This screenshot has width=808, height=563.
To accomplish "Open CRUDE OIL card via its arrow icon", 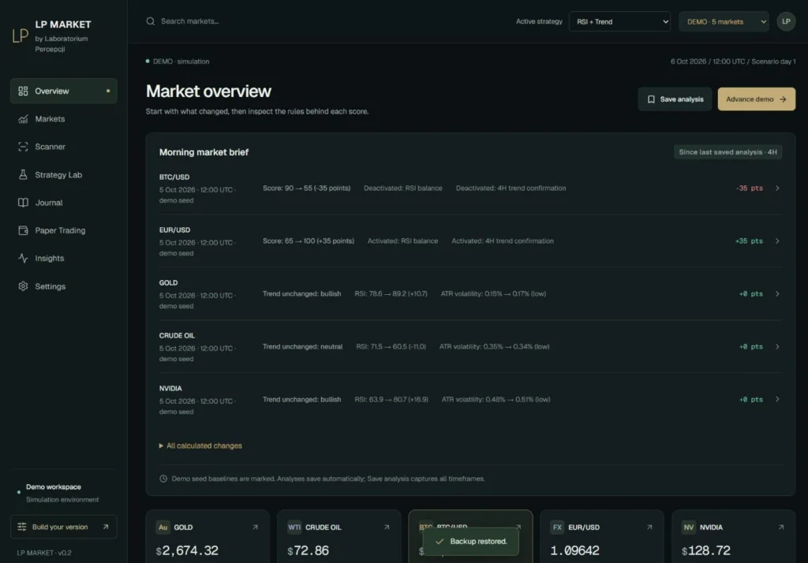I will 387,527.
